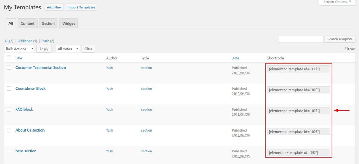Click section type in FAQ block row
This screenshot has height=164, width=359.
pos(147,110)
